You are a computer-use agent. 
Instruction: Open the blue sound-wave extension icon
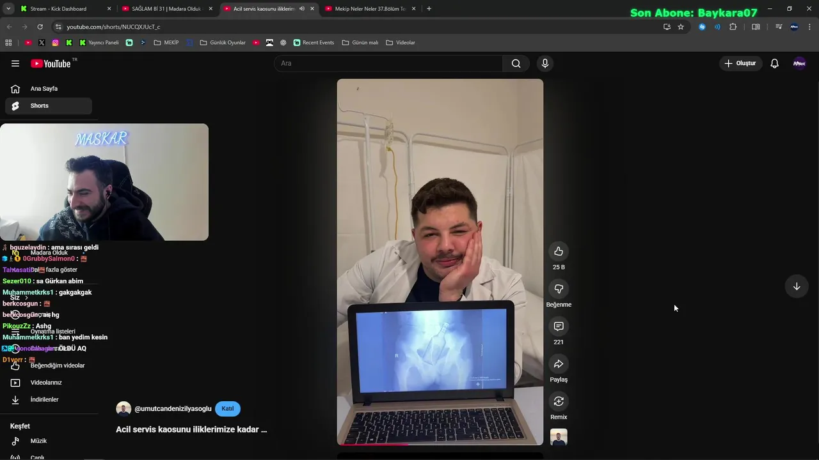[717, 27]
